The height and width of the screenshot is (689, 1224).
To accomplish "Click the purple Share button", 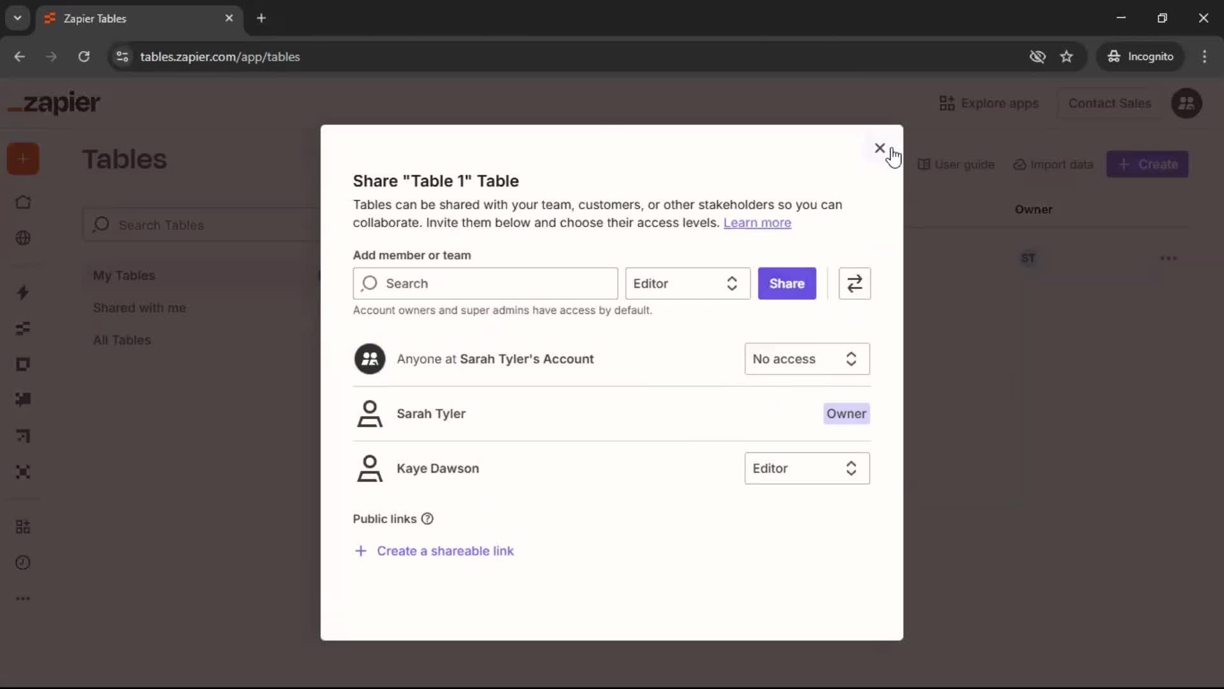I will [x=787, y=283].
